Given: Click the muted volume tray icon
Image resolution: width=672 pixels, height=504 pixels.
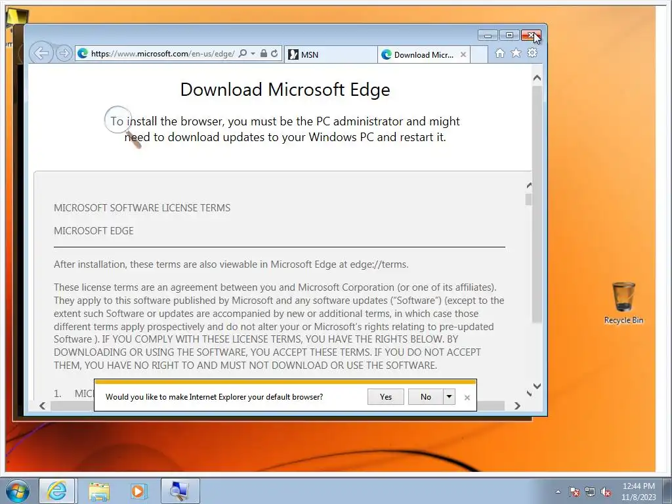Looking at the screenshot, I should [606, 492].
